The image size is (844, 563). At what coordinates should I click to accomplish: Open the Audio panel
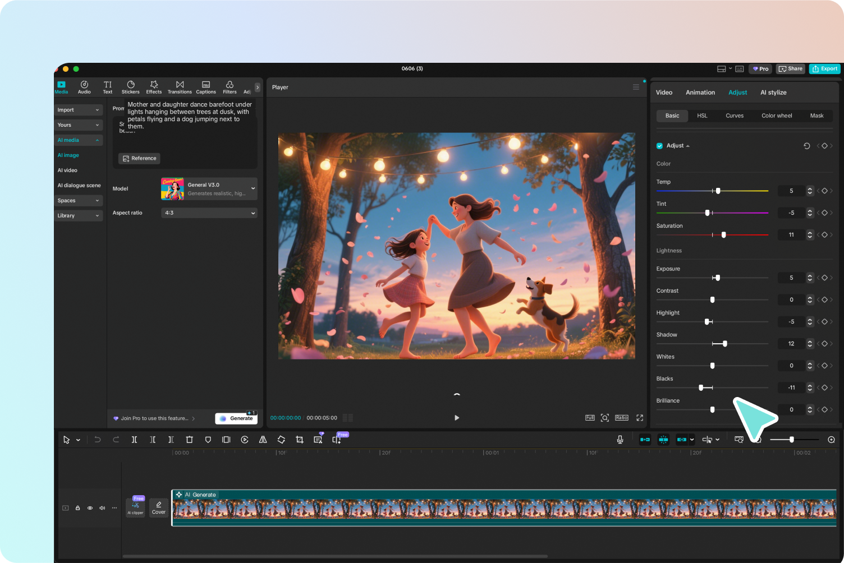tap(84, 87)
